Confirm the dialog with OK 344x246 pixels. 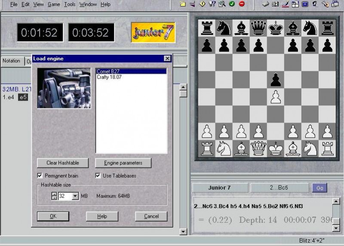tap(53, 216)
